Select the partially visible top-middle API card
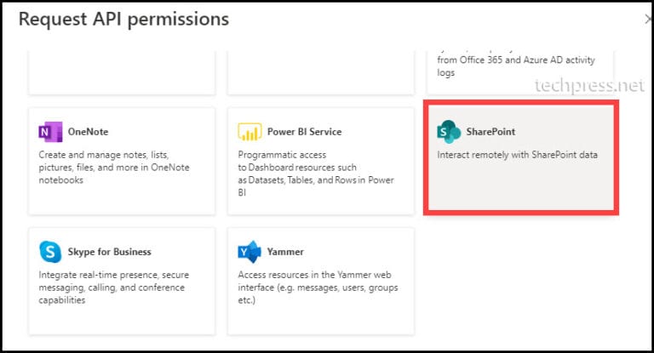 click(x=321, y=72)
